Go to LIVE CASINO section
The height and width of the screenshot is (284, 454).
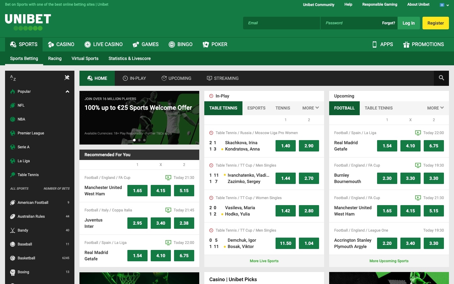(103, 44)
